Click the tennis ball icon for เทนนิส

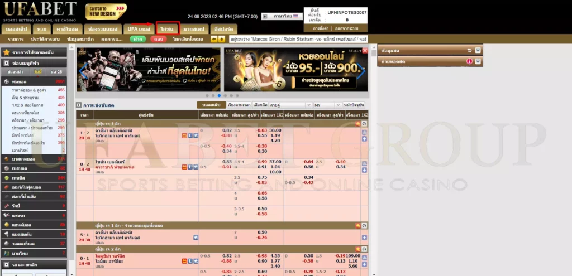(6, 177)
